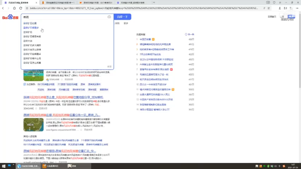Click the back navigation arrow
The height and width of the screenshot is (169, 301).
[3, 8]
